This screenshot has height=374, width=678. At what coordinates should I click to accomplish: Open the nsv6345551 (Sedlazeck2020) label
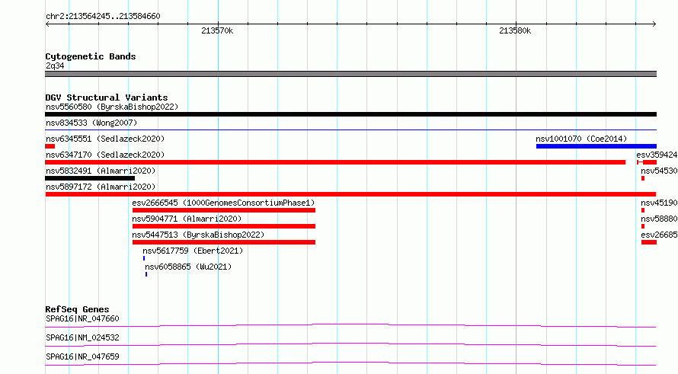pyautogui.click(x=105, y=139)
